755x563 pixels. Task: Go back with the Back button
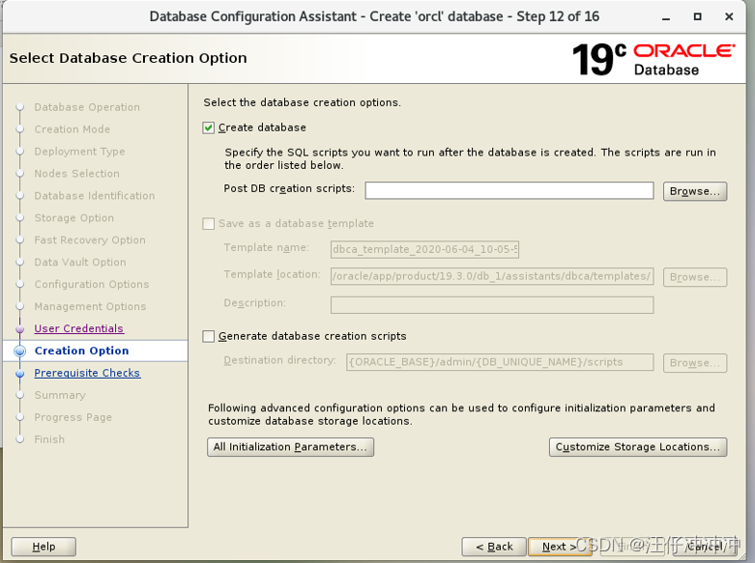point(494,547)
